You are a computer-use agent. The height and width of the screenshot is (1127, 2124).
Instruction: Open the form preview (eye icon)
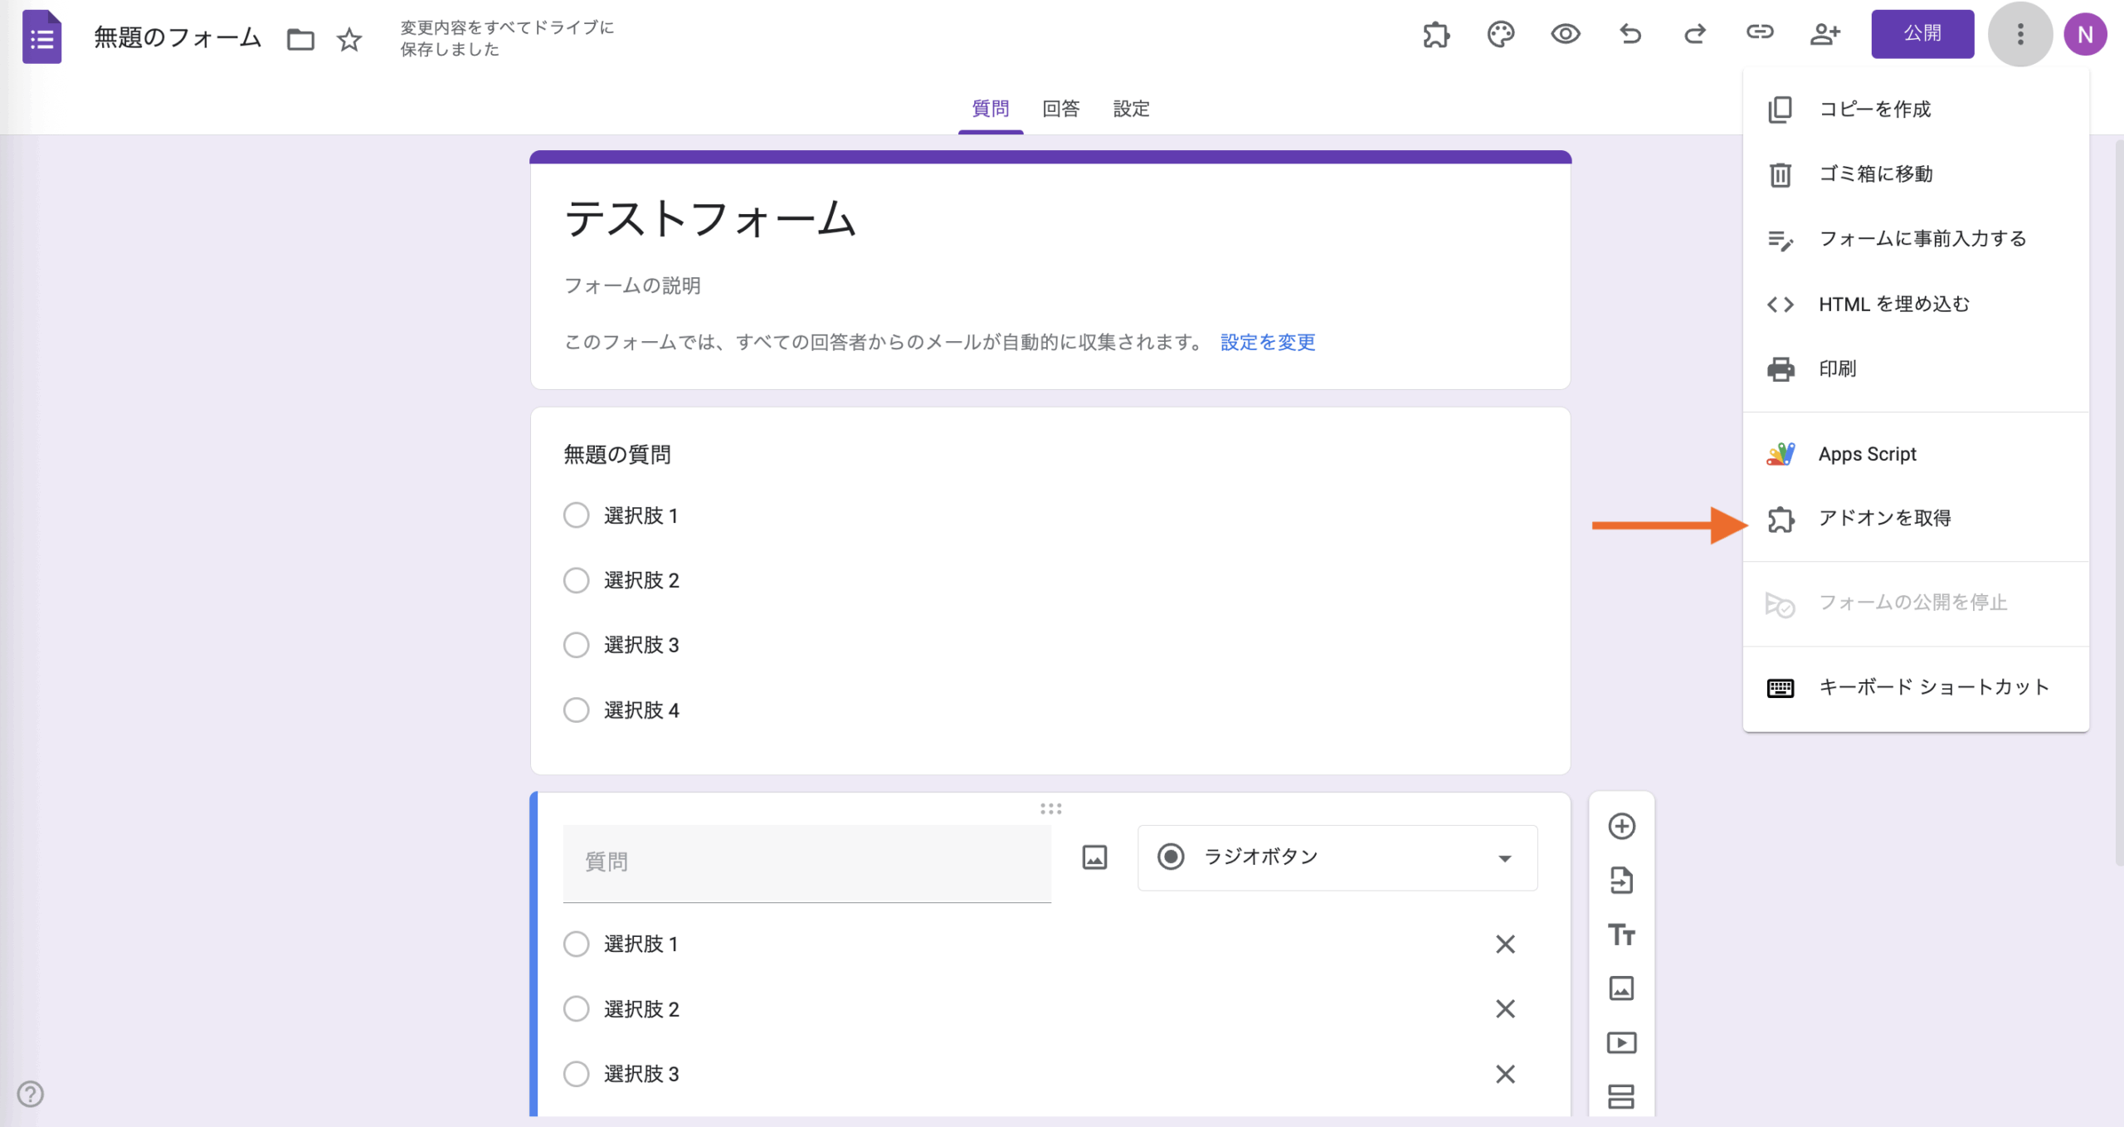point(1566,34)
